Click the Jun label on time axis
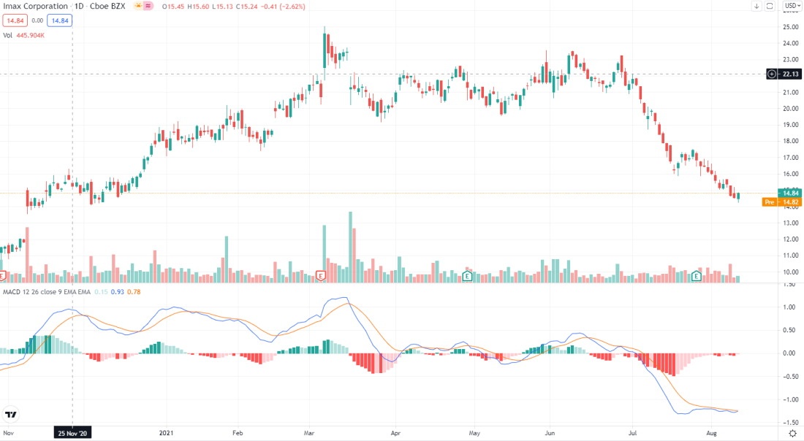 point(550,433)
